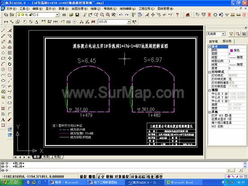Close the properties panel with X
The height and width of the screenshot is (186, 248).
[x=246, y=28]
